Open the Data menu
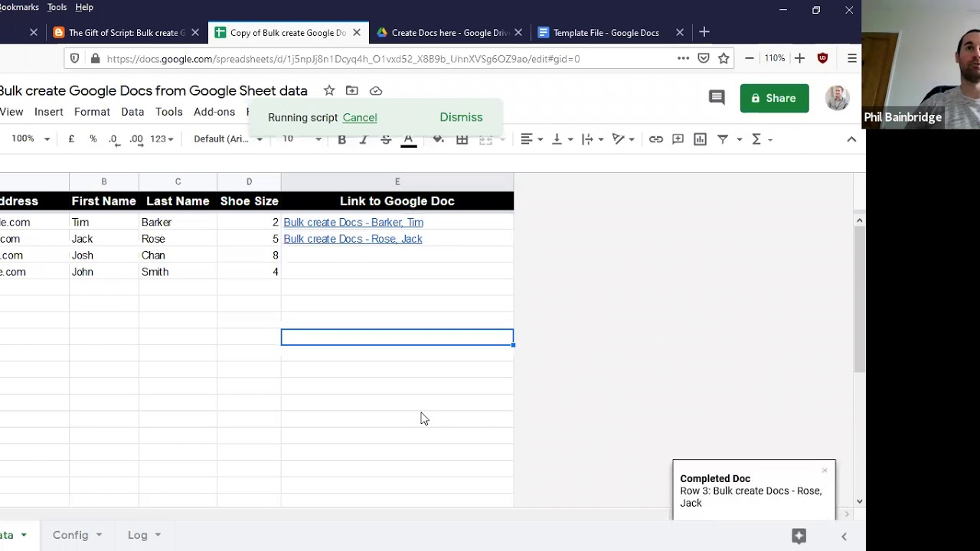Image resolution: width=980 pixels, height=551 pixels. 132,112
